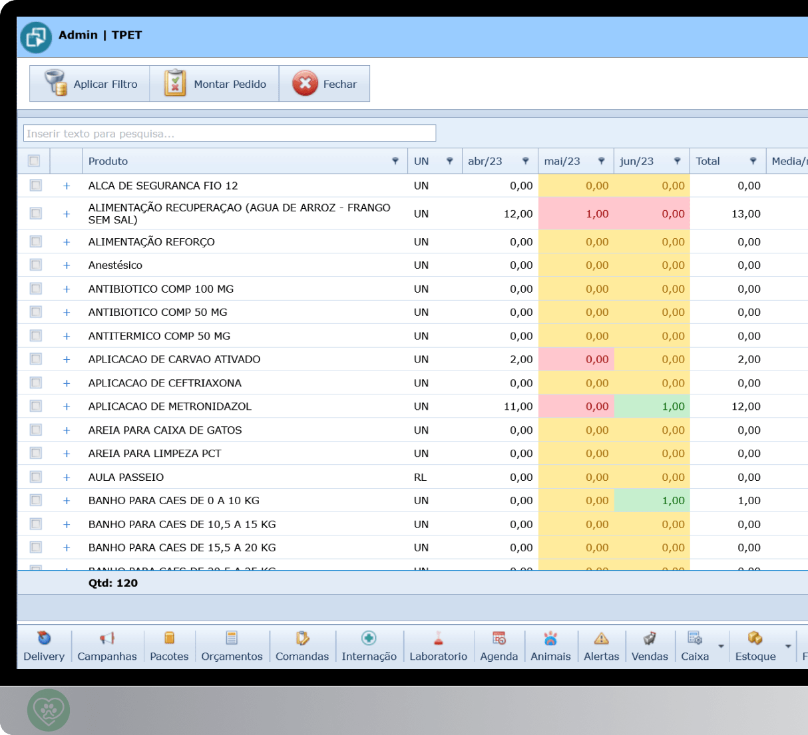
Task: Open the Agenda calendar icon
Action: click(499, 639)
